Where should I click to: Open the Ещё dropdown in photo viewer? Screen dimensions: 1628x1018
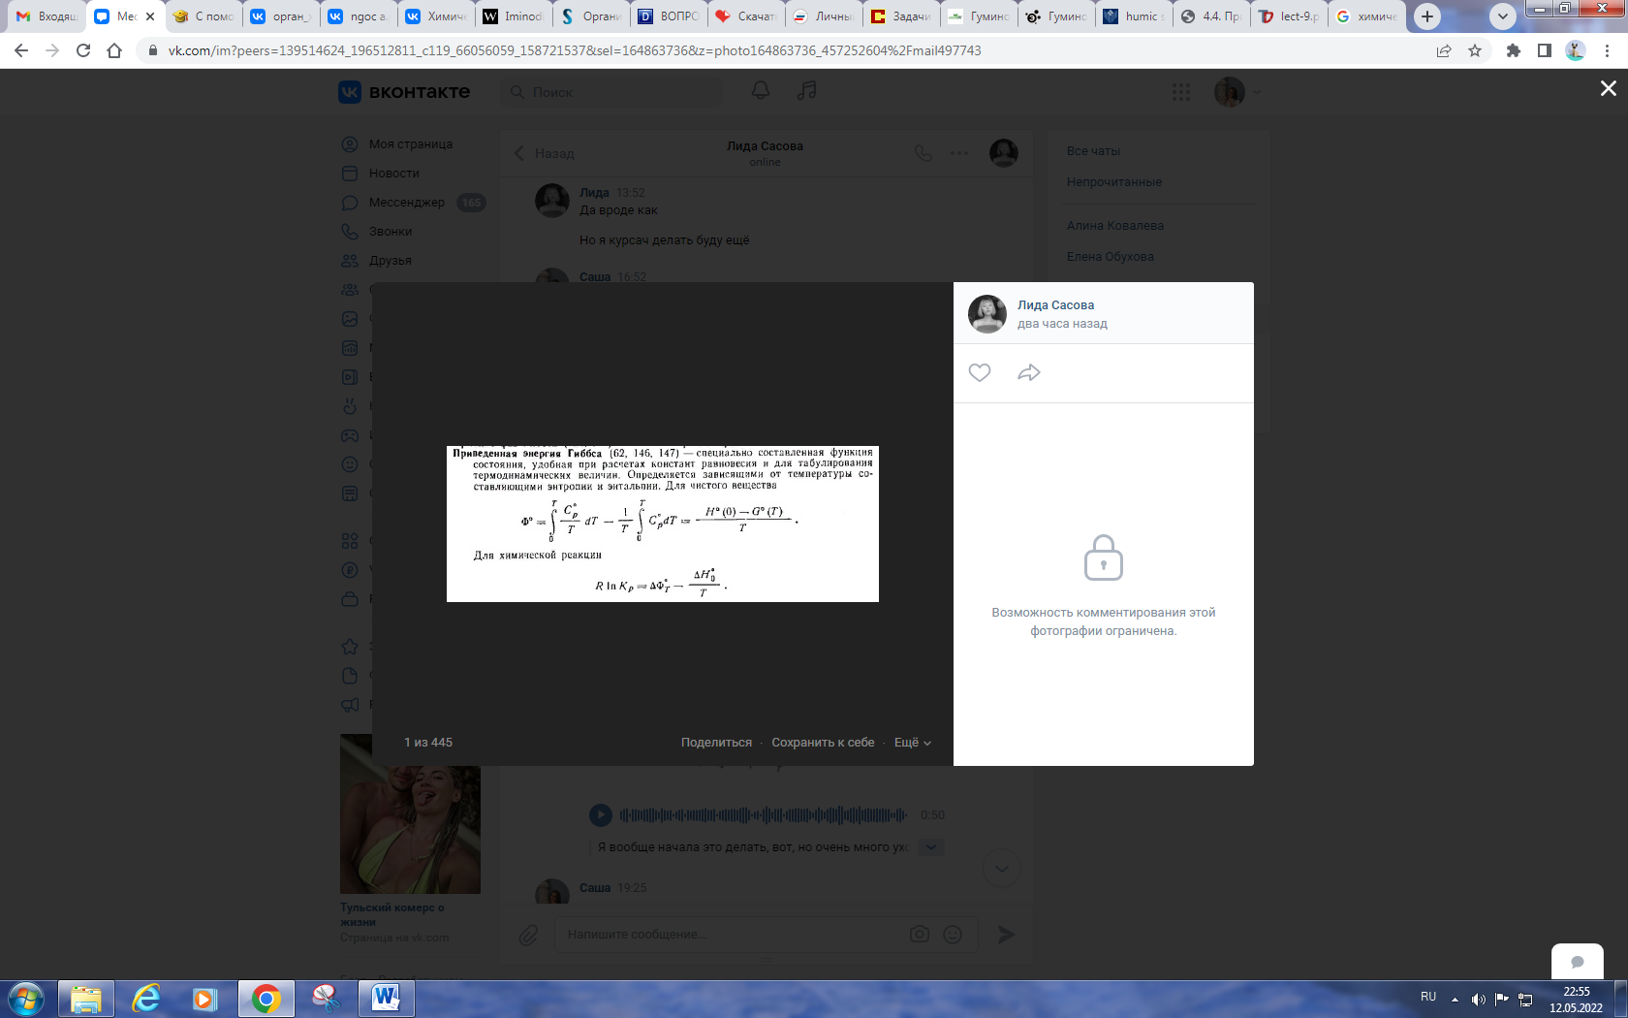[x=913, y=743]
